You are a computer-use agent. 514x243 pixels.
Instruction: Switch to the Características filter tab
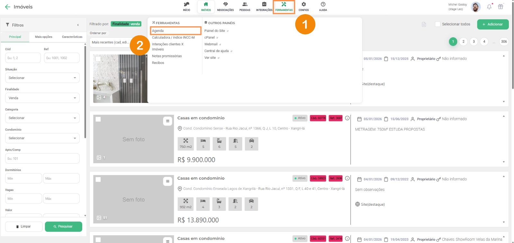[x=72, y=37]
